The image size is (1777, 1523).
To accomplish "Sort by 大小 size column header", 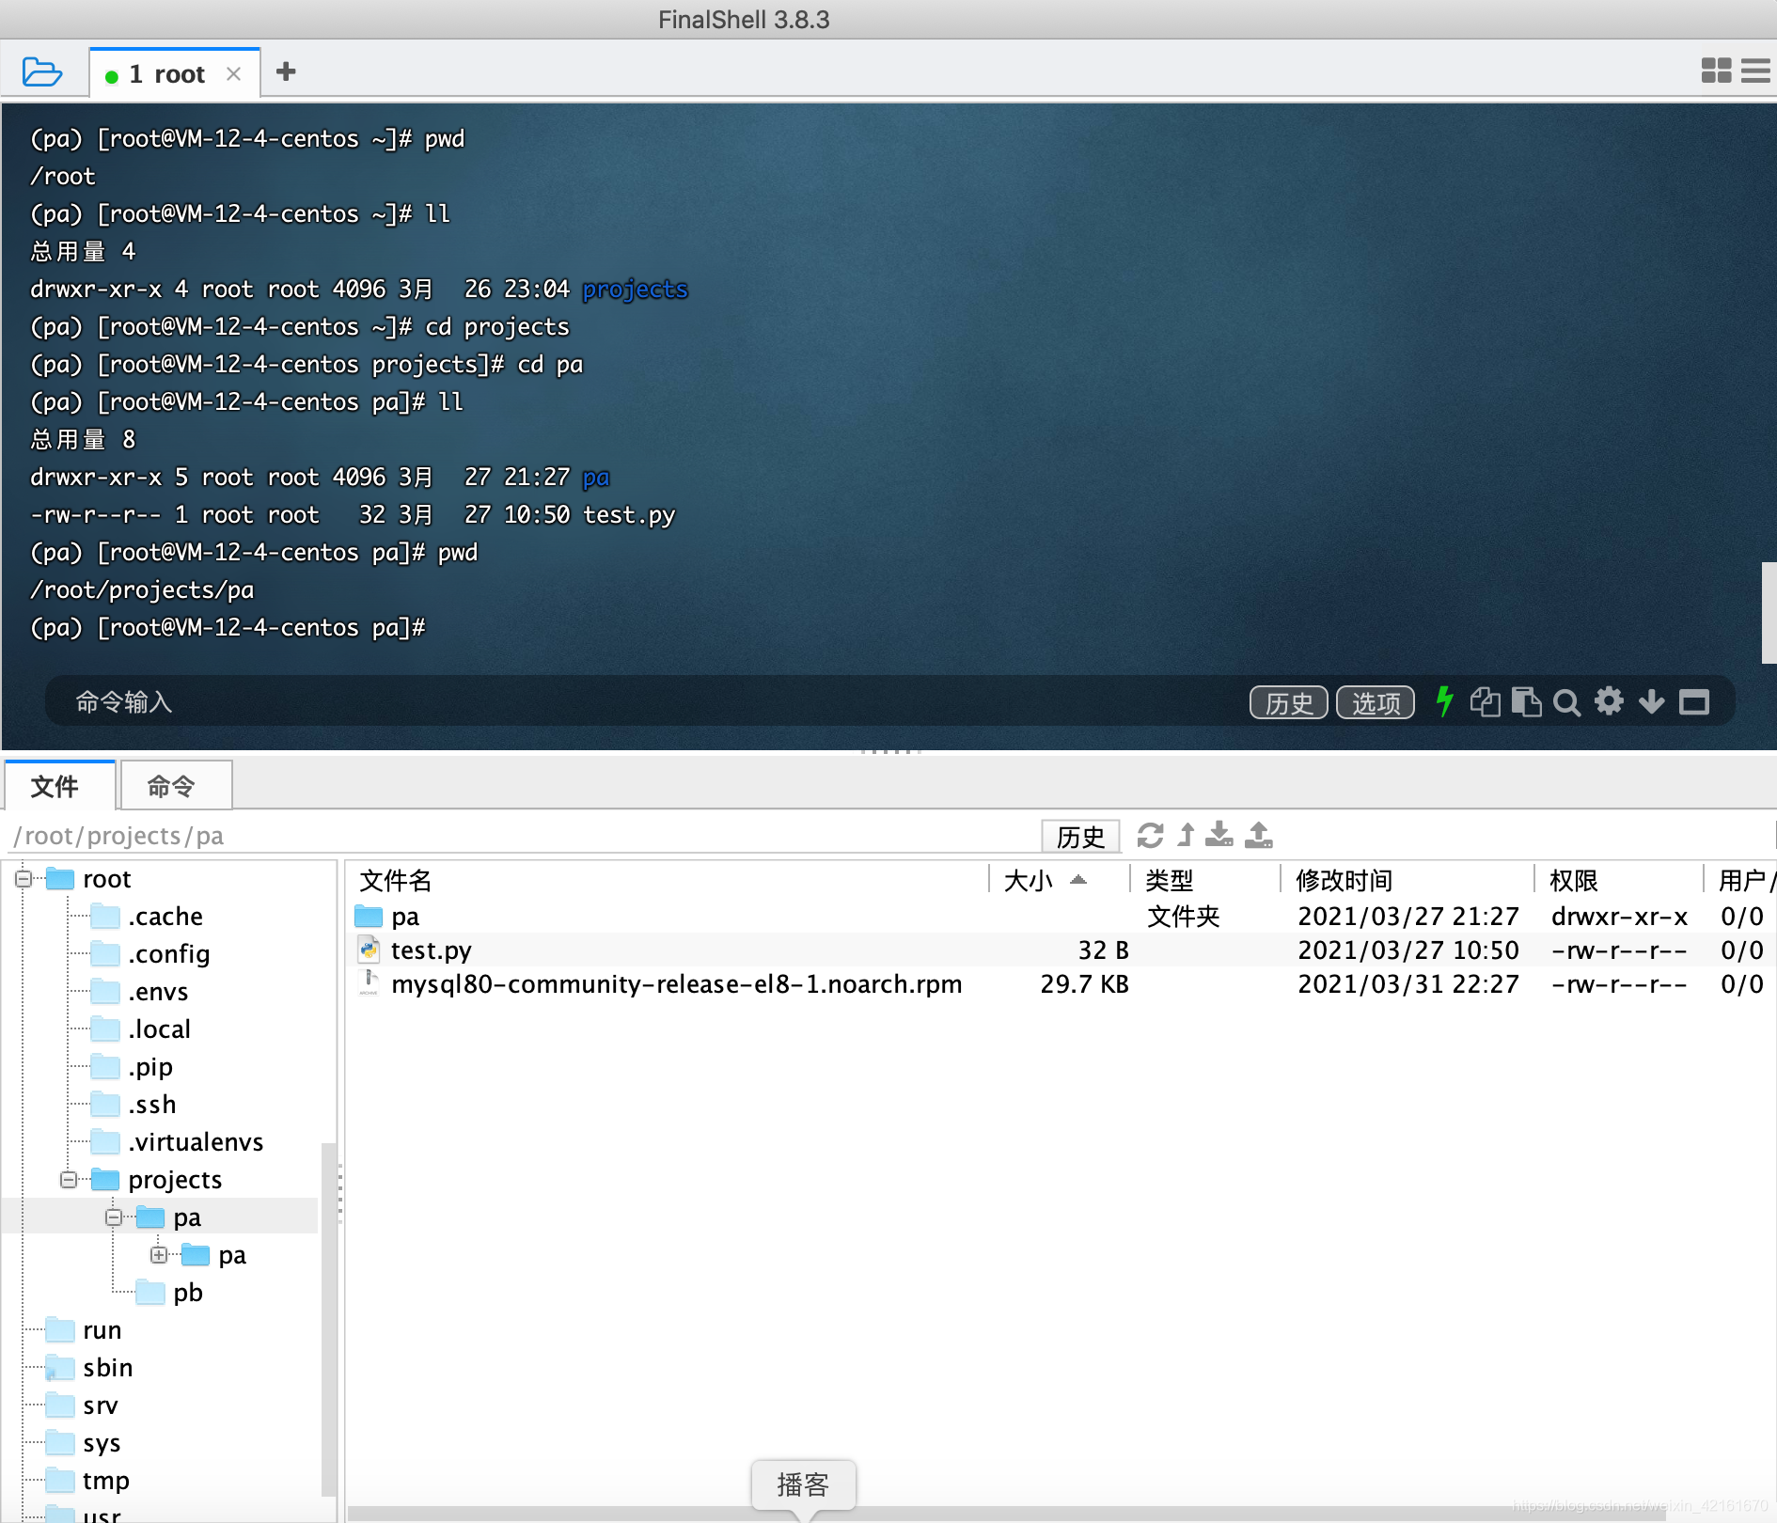I will pos(1060,880).
